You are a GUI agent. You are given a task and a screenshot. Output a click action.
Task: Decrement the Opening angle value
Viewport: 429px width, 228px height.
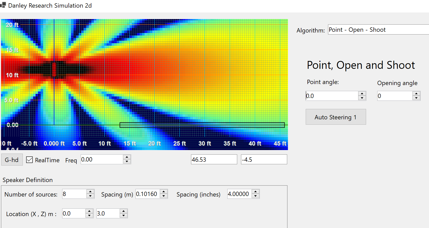coord(416,98)
